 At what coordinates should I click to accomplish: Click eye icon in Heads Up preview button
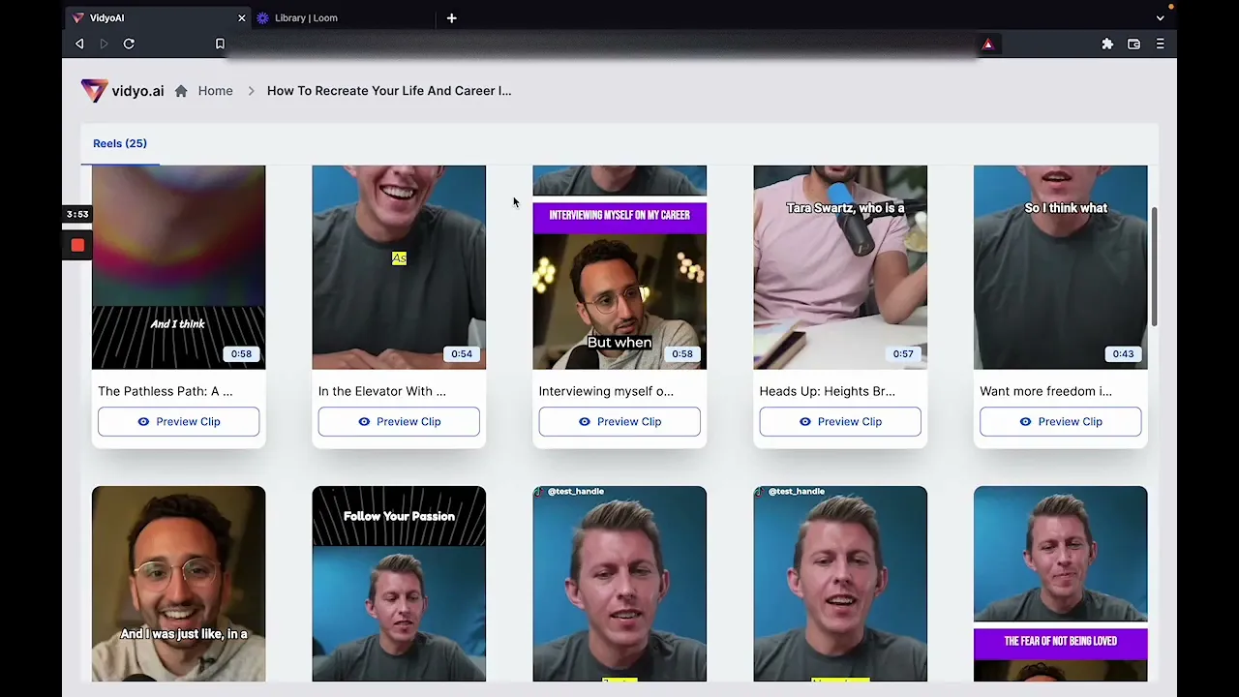click(x=805, y=421)
